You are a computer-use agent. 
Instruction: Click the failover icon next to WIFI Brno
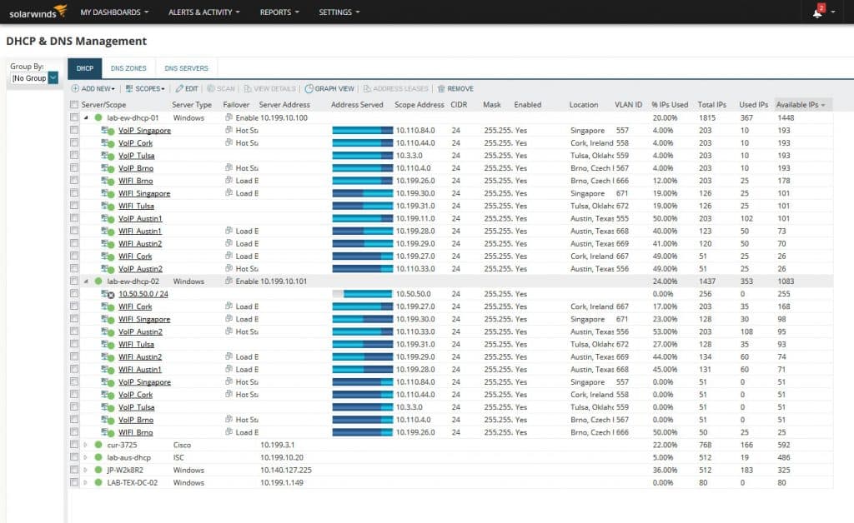click(x=226, y=180)
